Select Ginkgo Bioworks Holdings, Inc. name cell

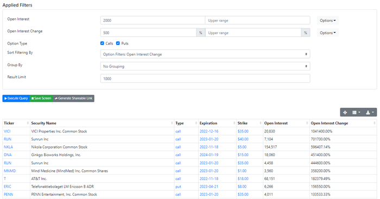coord(56,155)
